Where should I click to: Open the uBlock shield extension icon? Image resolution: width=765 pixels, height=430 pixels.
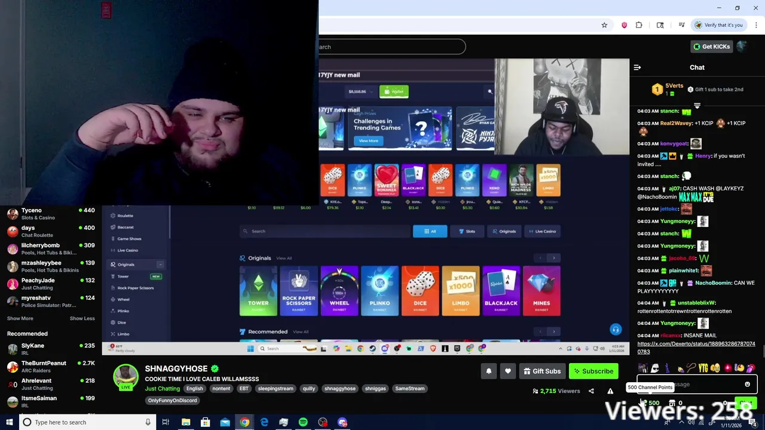624,25
